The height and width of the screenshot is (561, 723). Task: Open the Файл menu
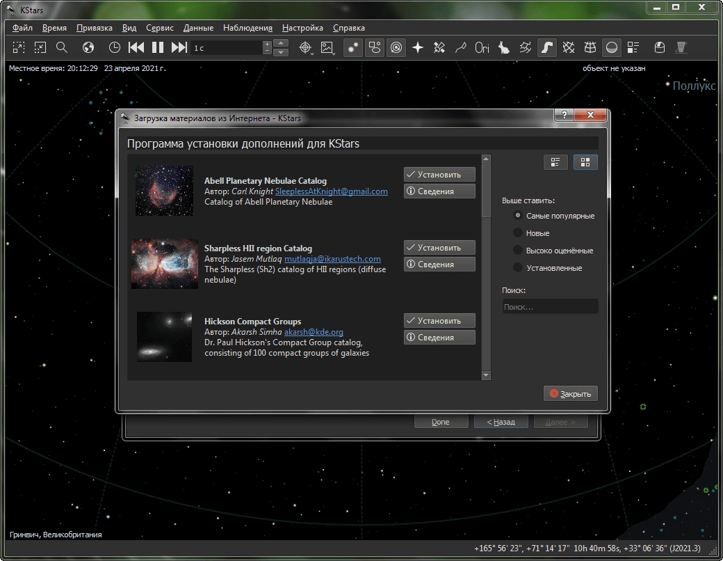(x=22, y=28)
